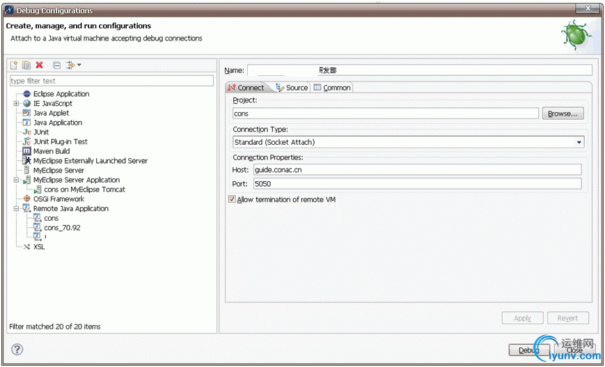Click the Browse... button

(563, 114)
